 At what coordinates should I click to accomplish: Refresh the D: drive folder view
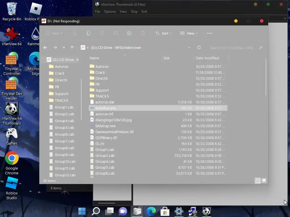pyautogui.click(x=199, y=47)
